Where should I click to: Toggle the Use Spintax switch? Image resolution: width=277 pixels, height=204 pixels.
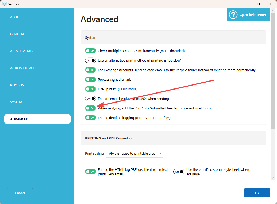[x=90, y=89]
